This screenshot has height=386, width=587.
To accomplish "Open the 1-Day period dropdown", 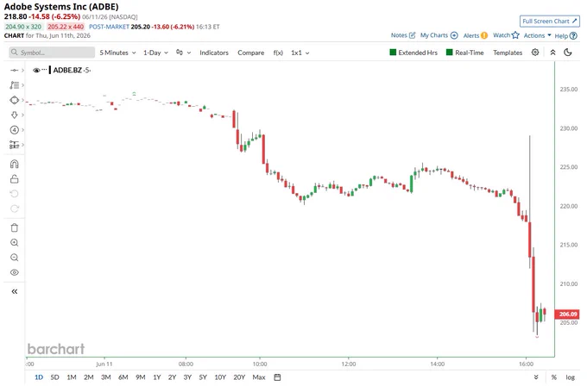I will click(x=155, y=53).
